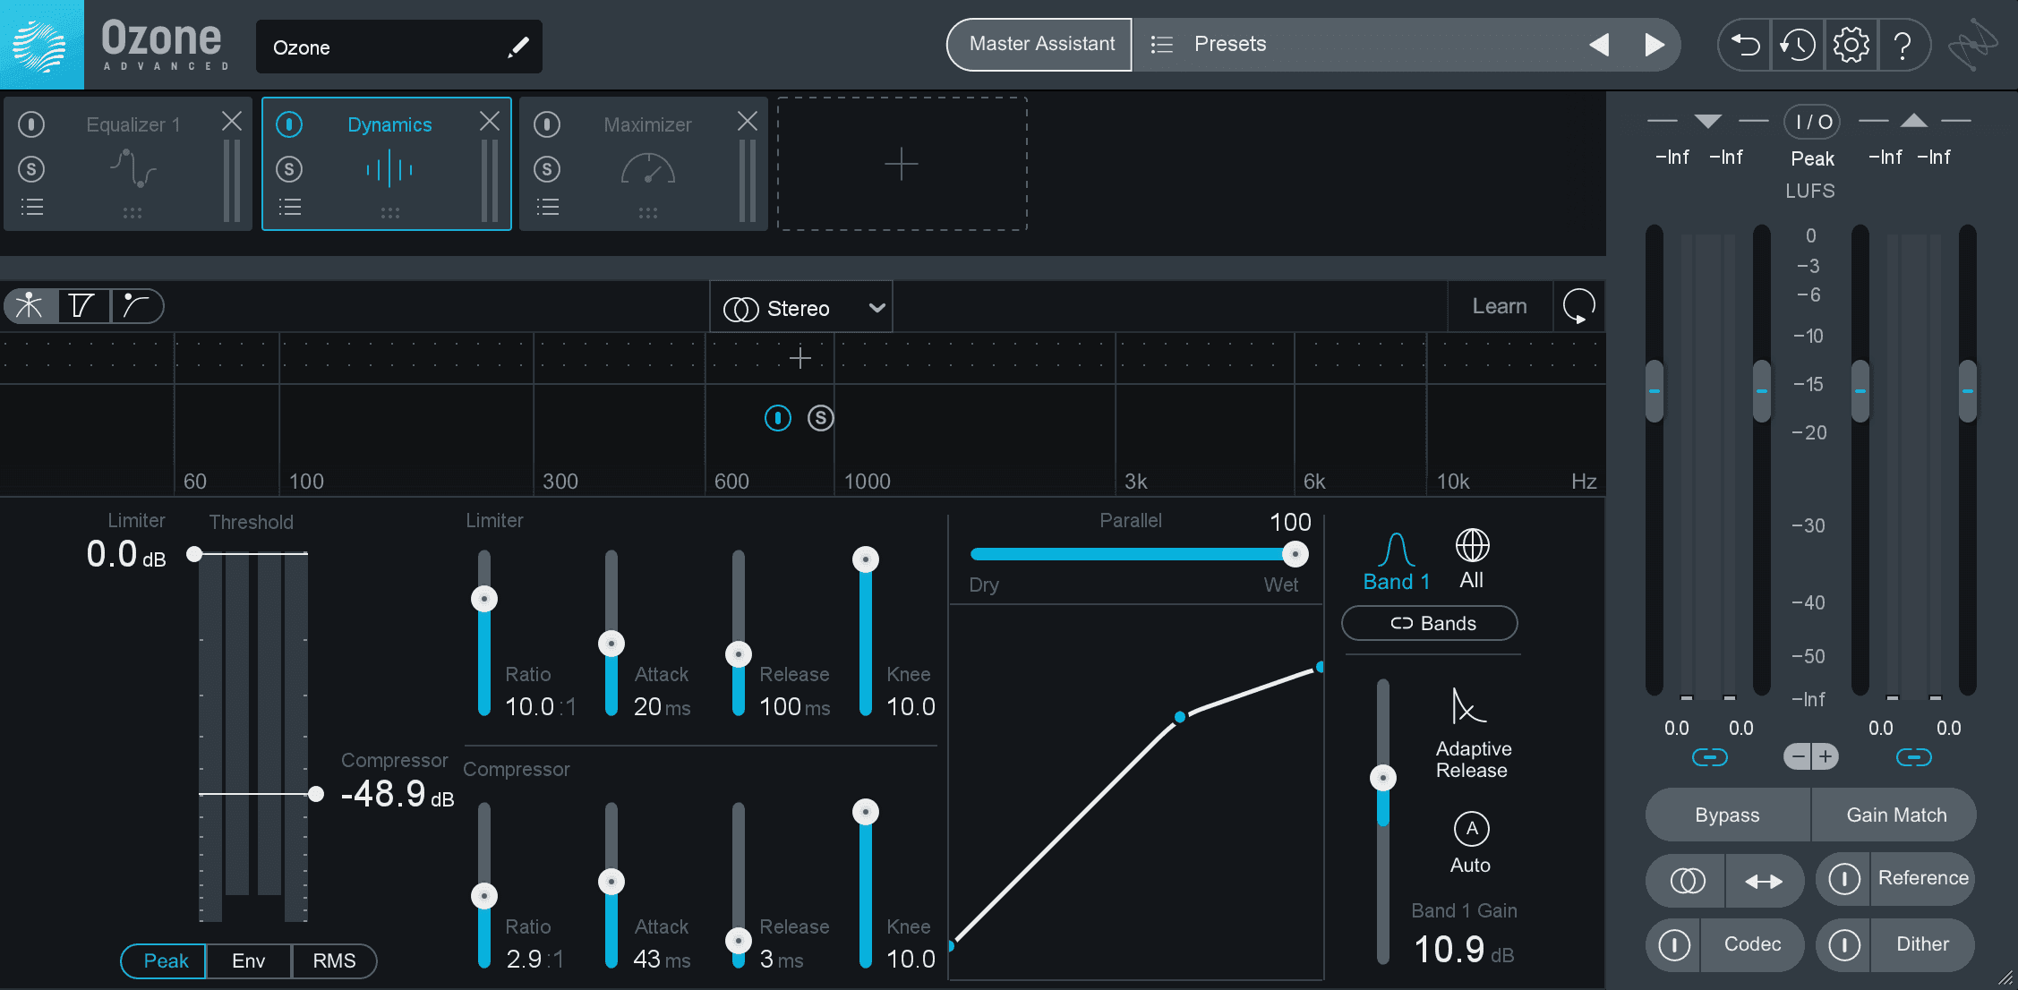The width and height of the screenshot is (2018, 990).
Task: Open the I/O meter options
Action: [1812, 122]
